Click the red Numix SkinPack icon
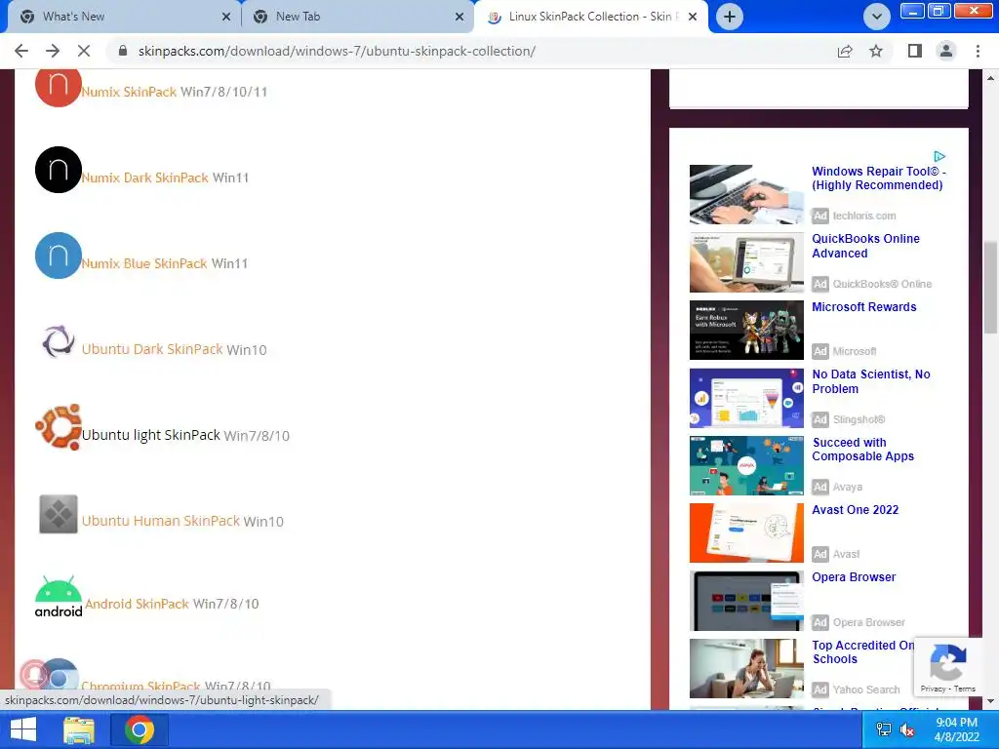999x749 pixels. coord(58,88)
